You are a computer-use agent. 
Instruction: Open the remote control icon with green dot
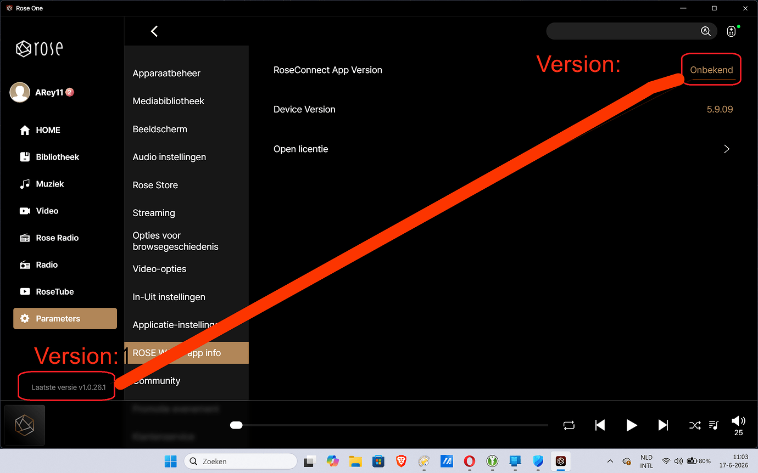click(x=731, y=31)
